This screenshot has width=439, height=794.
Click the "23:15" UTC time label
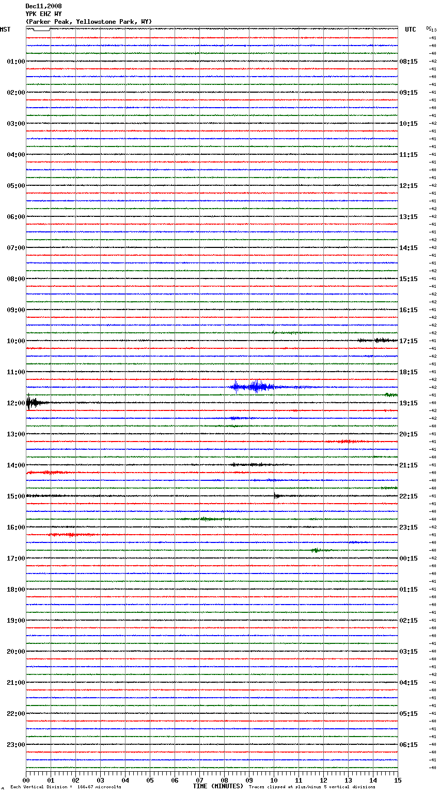[x=409, y=527]
